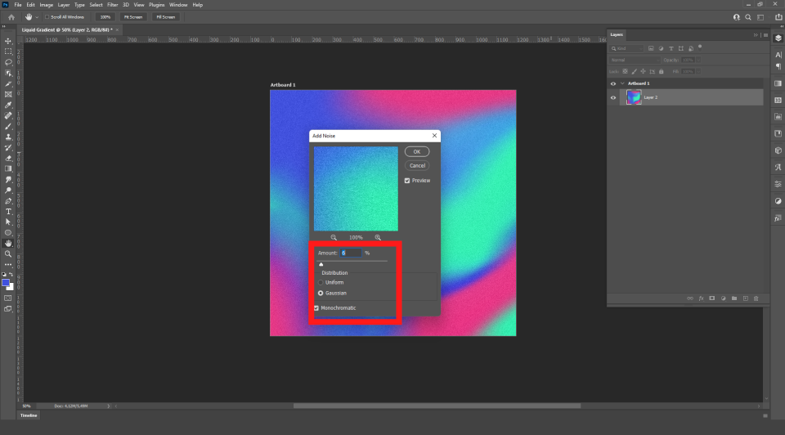The height and width of the screenshot is (435, 785).
Task: Toggle Lock transparent pixels icon
Action: click(x=625, y=72)
